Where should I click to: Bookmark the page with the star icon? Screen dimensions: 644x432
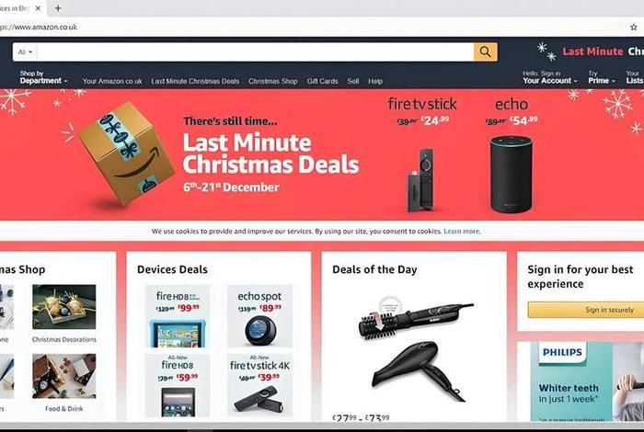pos(633,28)
